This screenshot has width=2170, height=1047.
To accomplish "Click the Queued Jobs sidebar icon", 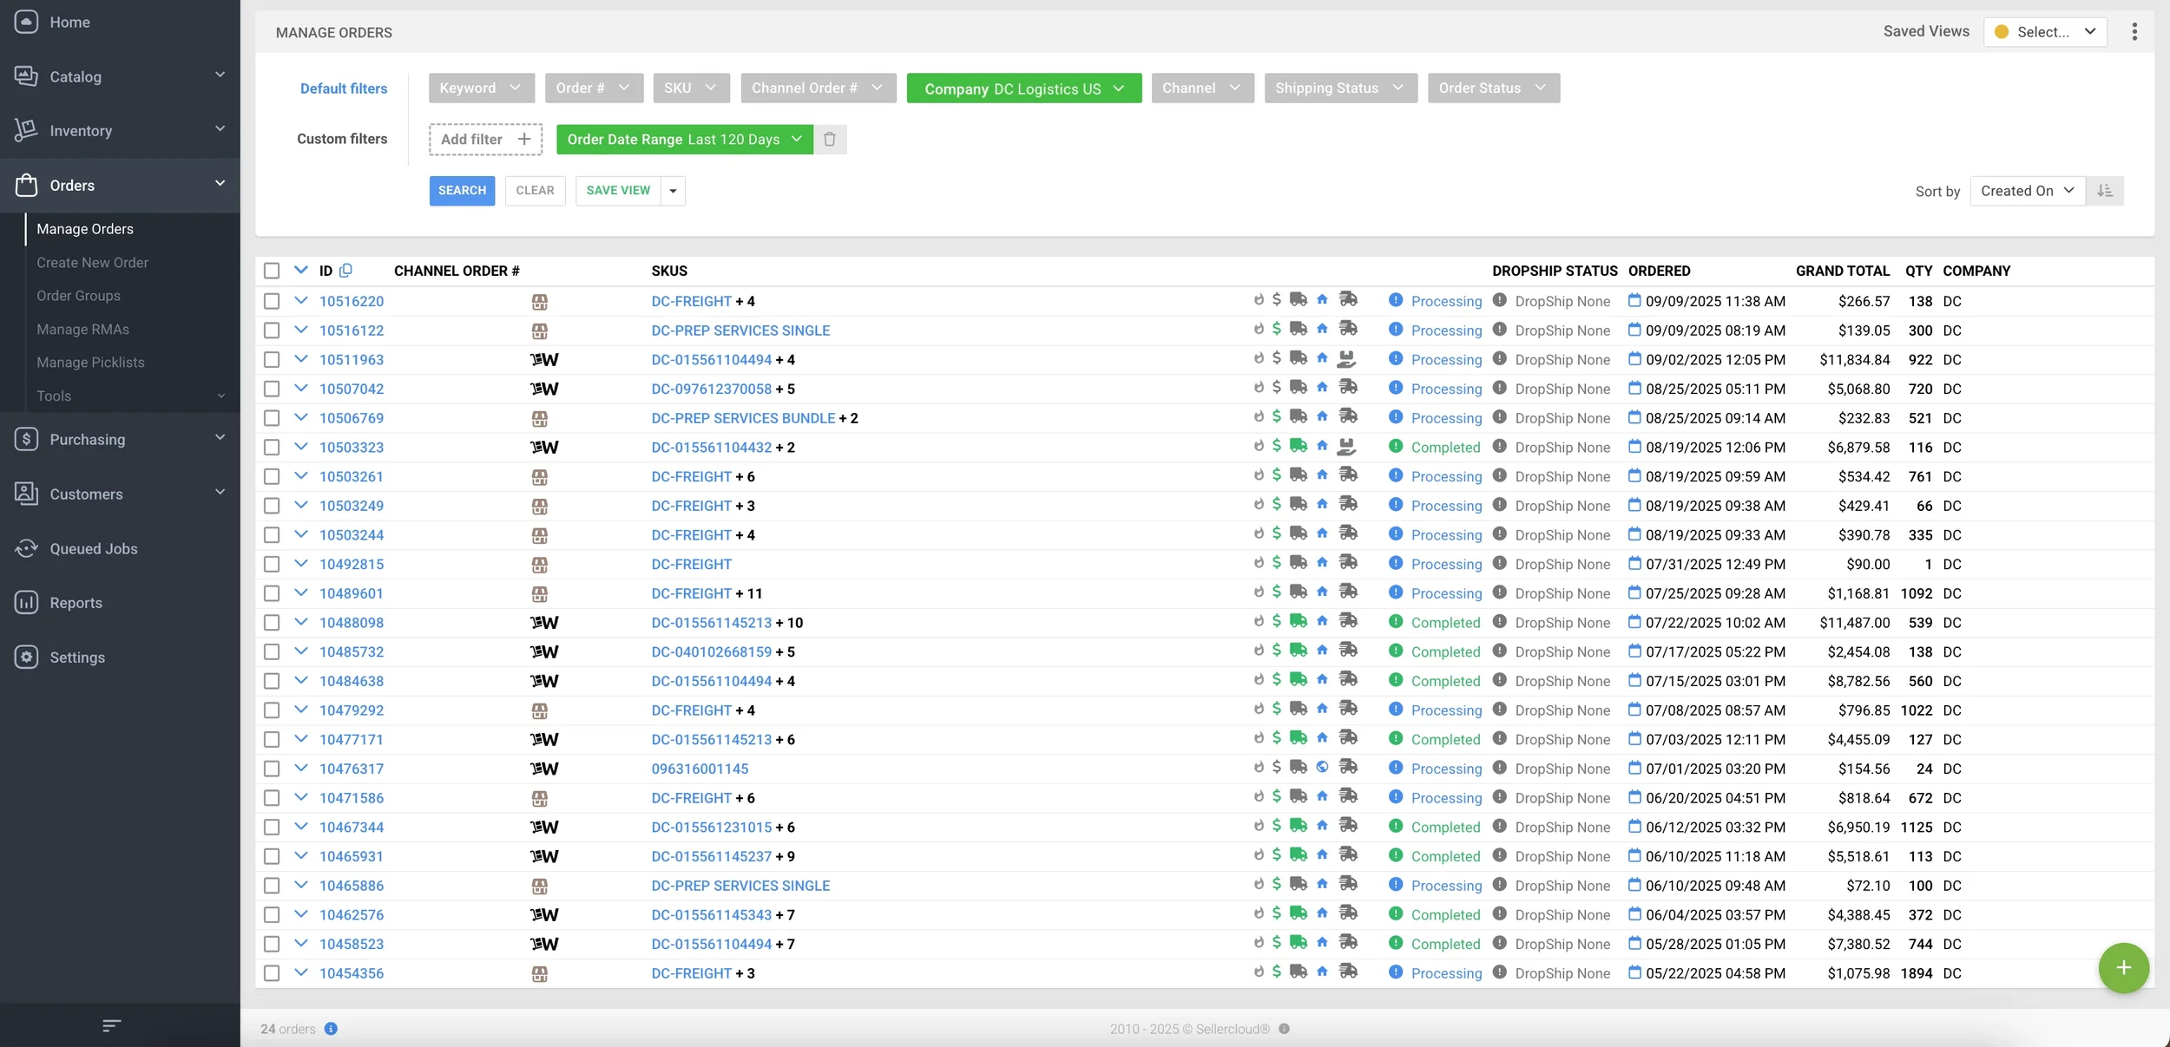I will tap(26, 548).
